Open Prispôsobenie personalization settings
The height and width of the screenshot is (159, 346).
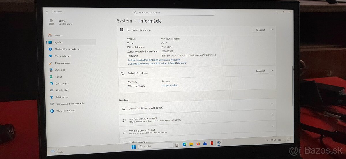point(71,63)
